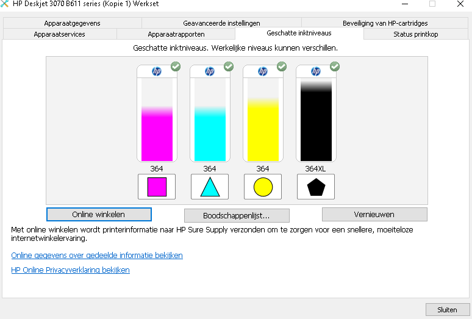Click the cyan triangle cartridge icon
Image resolution: width=472 pixels, height=319 pixels.
point(210,187)
